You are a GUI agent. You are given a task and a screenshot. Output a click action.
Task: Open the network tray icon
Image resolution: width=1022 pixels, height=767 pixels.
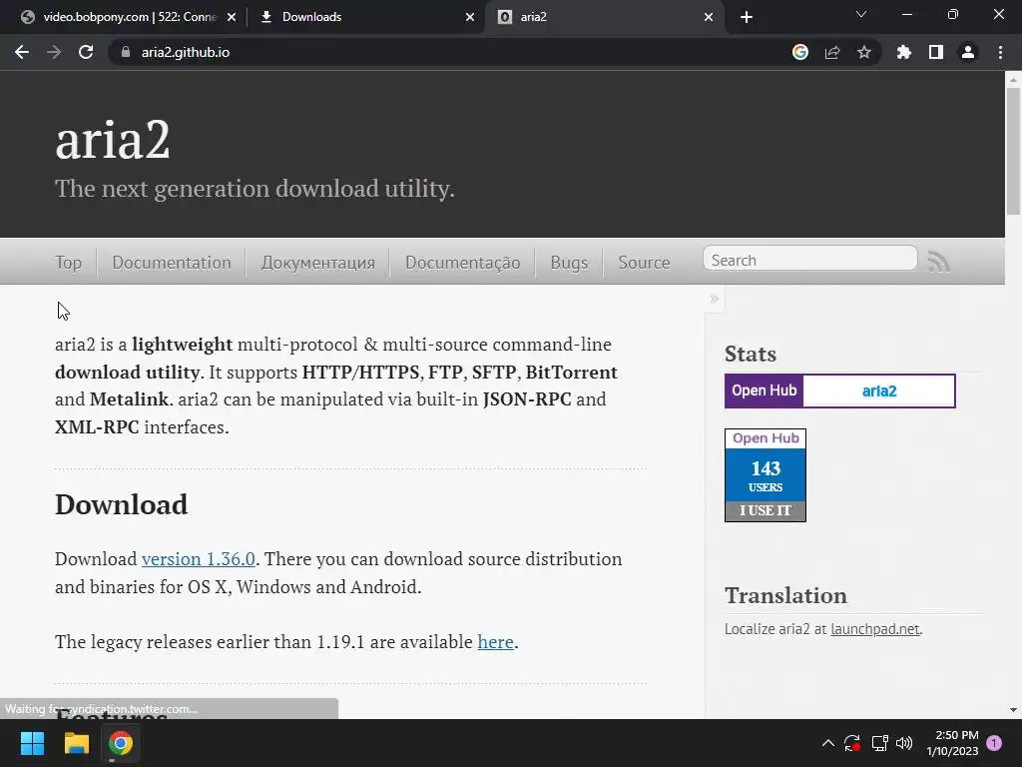click(880, 743)
